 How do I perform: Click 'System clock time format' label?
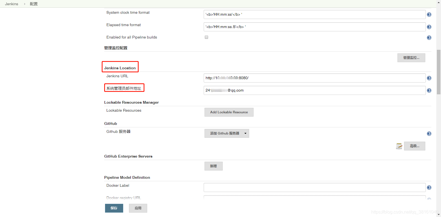coord(128,12)
